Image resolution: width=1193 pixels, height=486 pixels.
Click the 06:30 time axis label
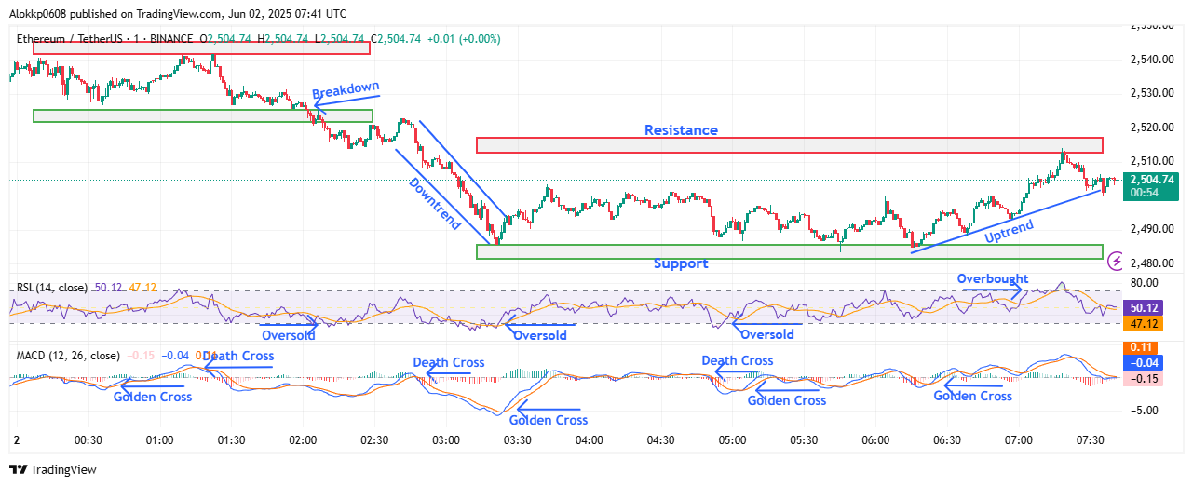947,439
